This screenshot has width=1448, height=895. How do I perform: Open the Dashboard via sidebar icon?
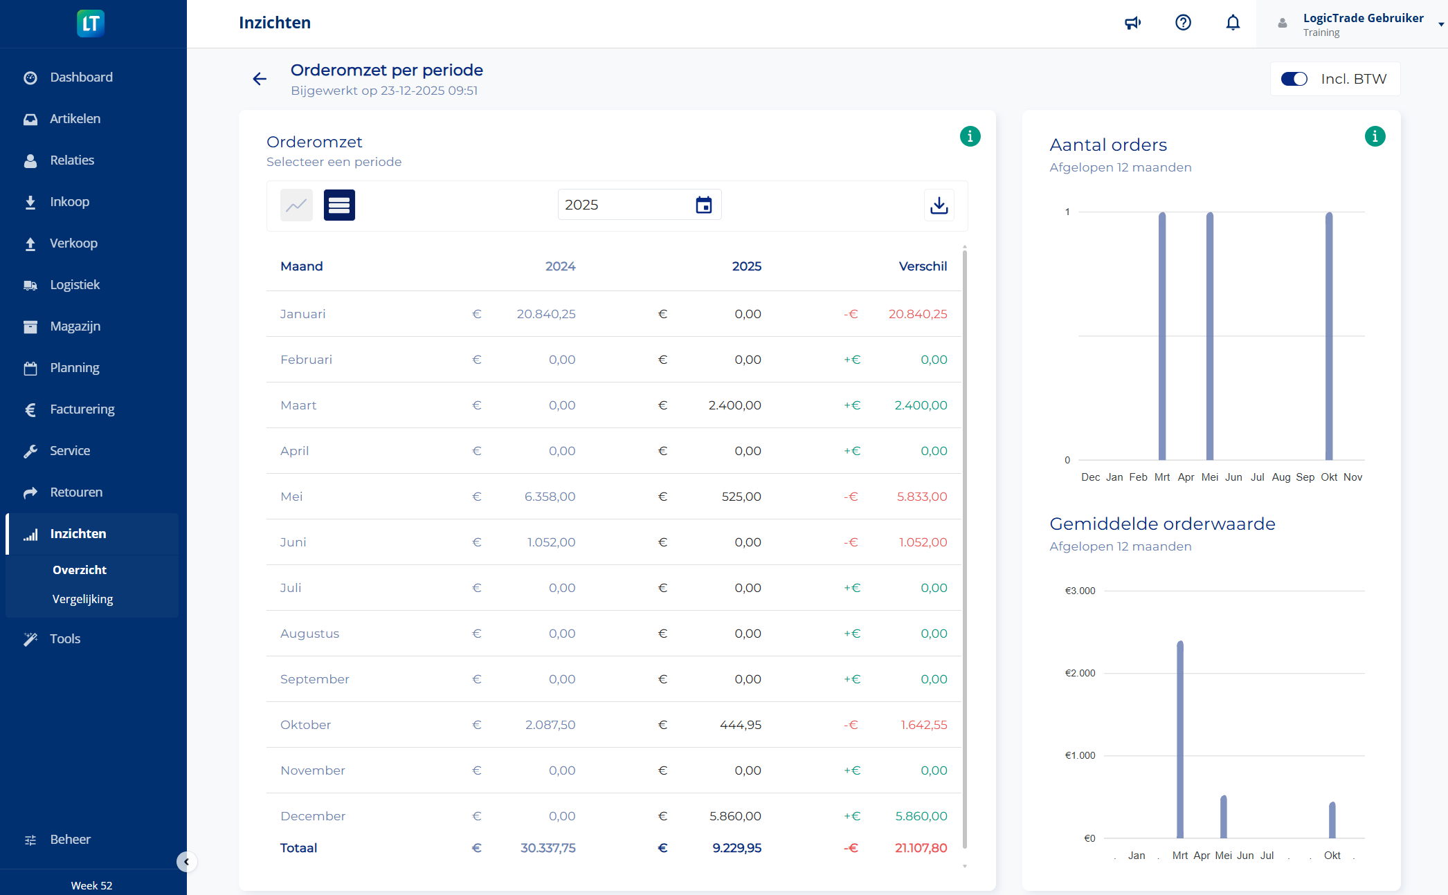(x=30, y=77)
